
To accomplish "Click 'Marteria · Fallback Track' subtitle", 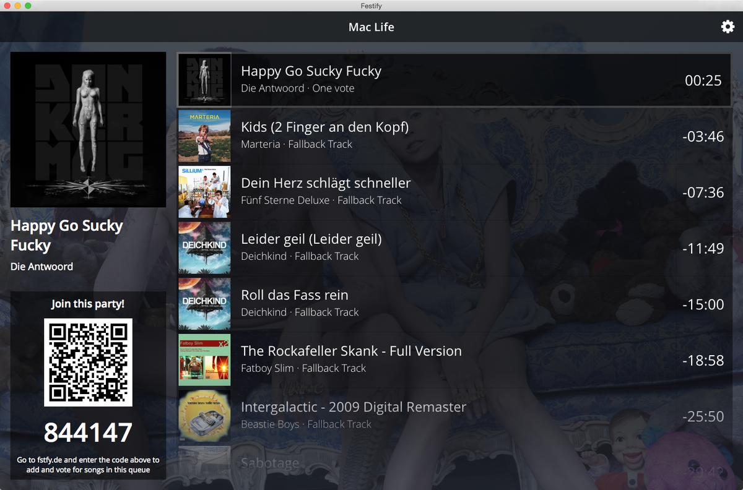I will [297, 144].
